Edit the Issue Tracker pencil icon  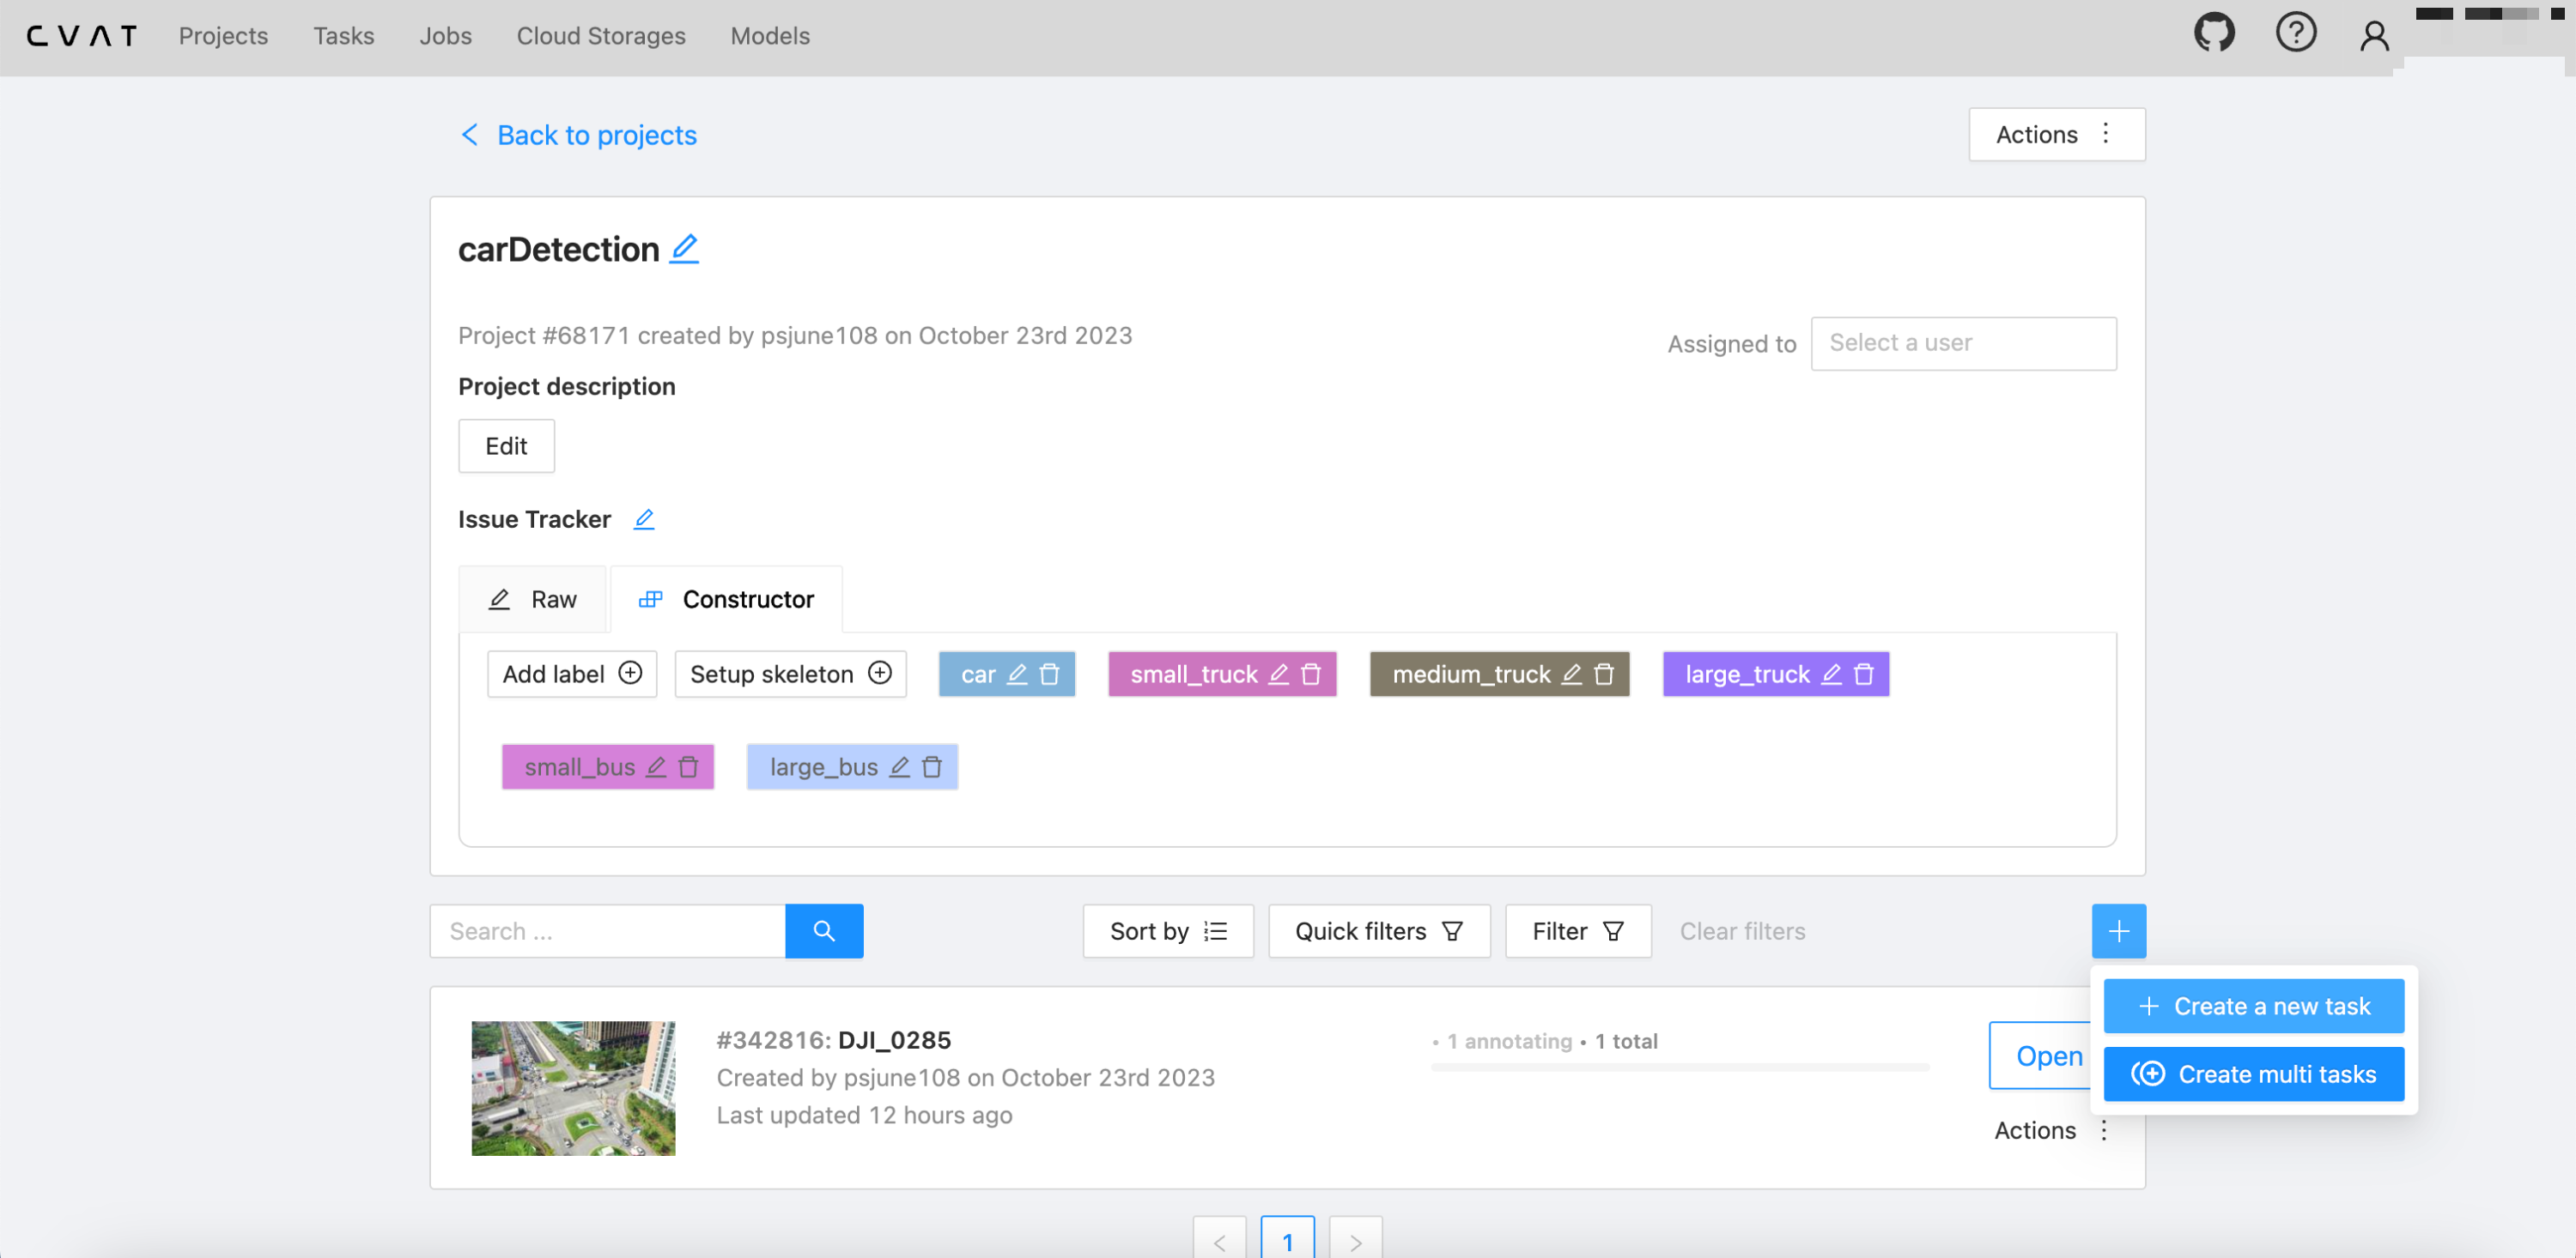pos(644,518)
